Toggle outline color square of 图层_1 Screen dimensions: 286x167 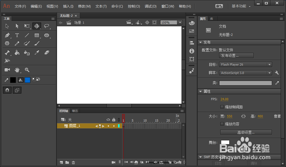click(x=119, y=126)
